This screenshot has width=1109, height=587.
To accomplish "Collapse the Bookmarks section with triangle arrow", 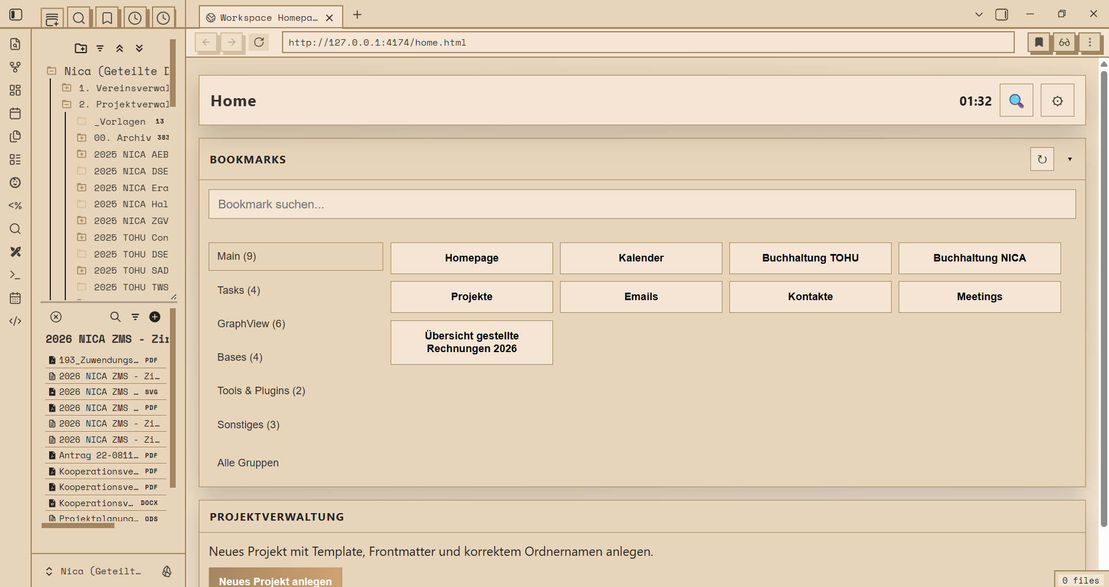I will tap(1070, 159).
